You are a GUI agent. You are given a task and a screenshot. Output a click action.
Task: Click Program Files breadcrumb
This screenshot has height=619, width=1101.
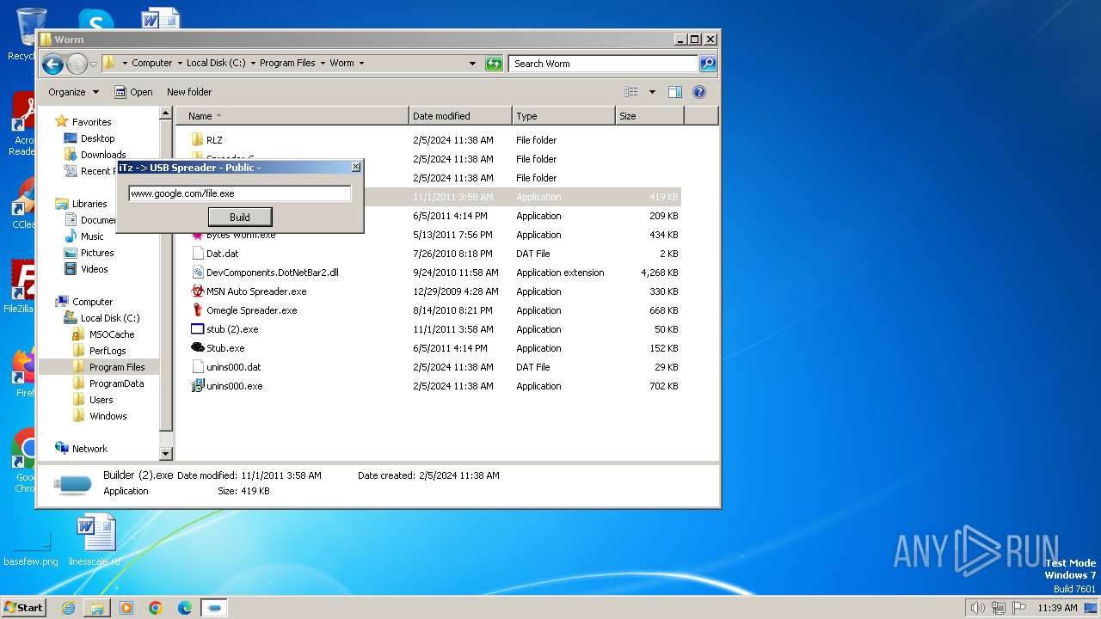pyautogui.click(x=287, y=64)
